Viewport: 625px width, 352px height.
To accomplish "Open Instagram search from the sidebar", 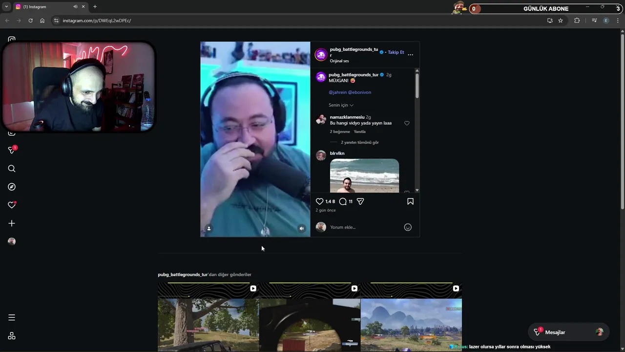I will pyautogui.click(x=12, y=169).
